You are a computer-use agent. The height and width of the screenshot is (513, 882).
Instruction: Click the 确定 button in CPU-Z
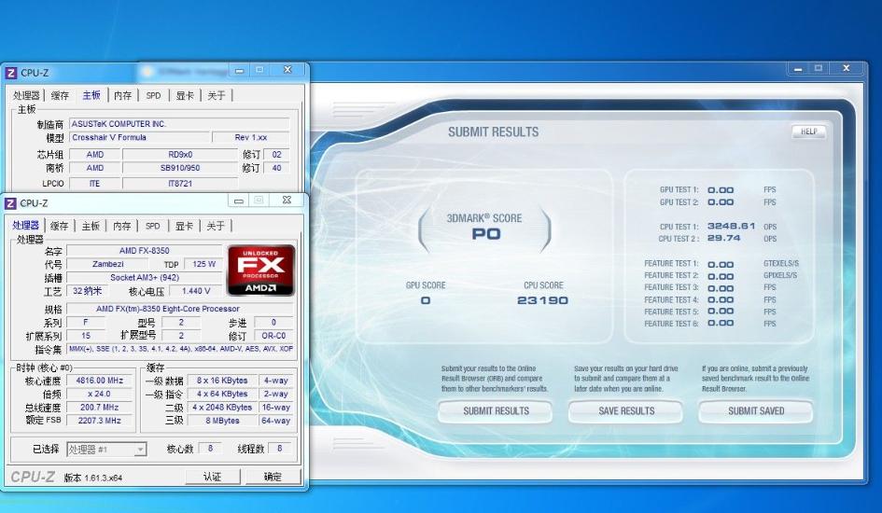(x=273, y=477)
